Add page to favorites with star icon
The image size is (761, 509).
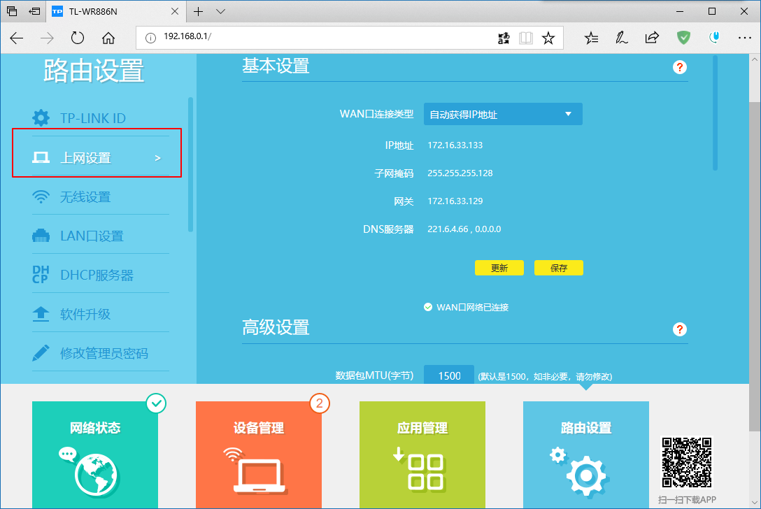click(x=548, y=38)
